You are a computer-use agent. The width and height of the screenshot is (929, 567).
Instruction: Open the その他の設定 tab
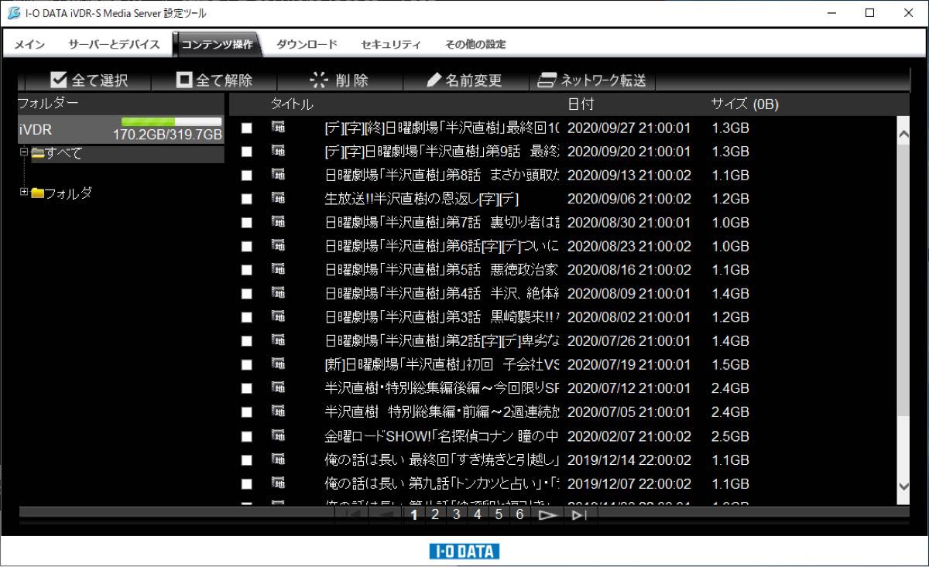475,44
